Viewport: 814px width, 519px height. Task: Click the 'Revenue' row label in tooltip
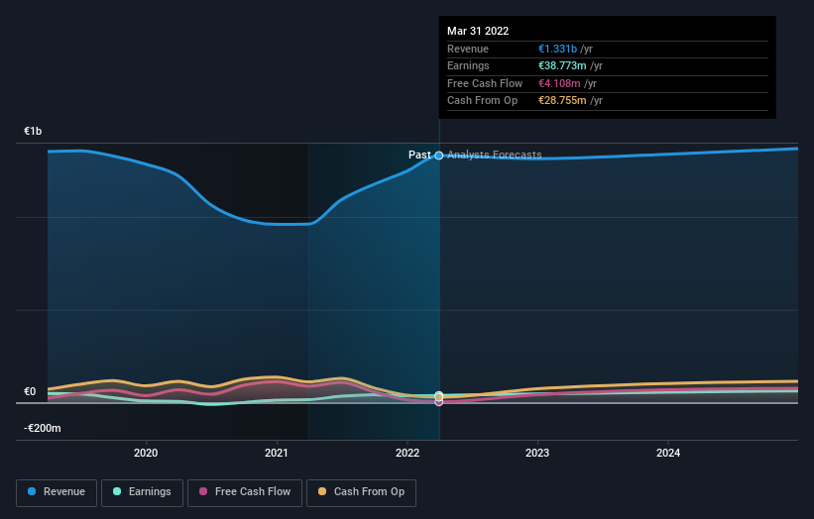(468, 49)
